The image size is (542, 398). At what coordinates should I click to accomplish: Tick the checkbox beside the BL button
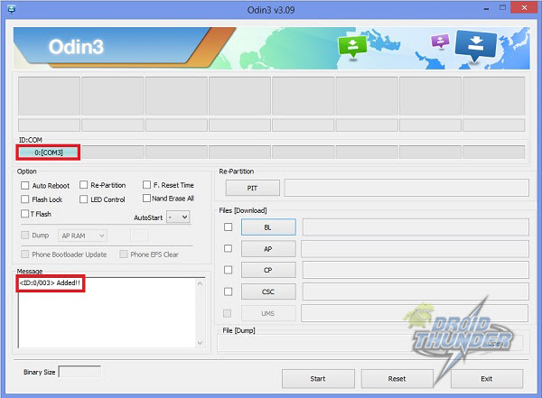(229, 227)
